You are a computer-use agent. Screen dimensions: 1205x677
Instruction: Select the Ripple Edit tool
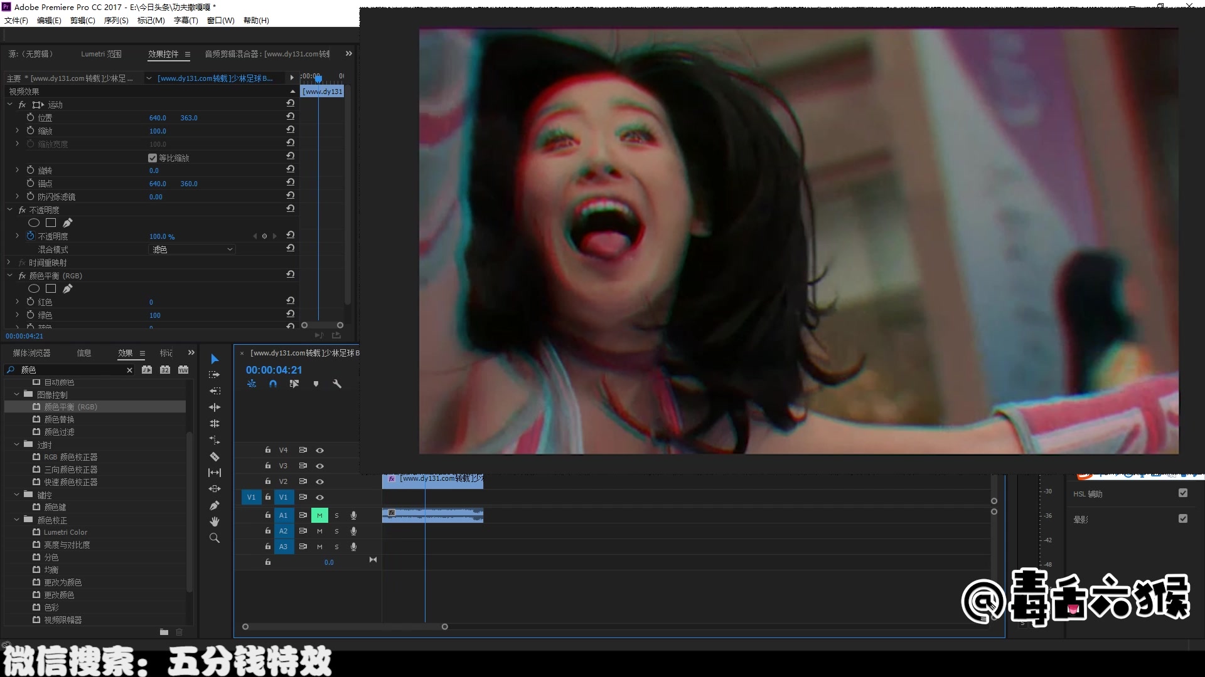click(215, 407)
